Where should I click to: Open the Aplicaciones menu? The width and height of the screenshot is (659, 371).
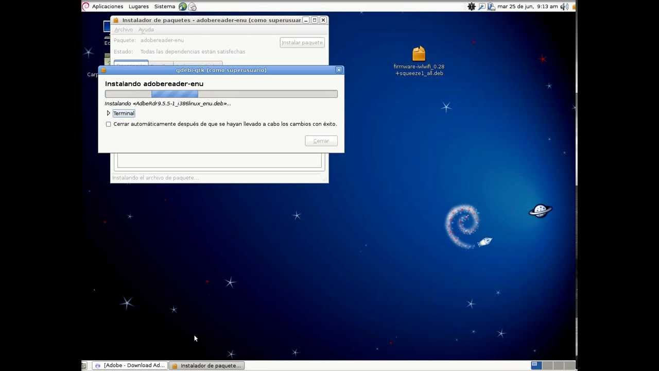[x=108, y=7]
